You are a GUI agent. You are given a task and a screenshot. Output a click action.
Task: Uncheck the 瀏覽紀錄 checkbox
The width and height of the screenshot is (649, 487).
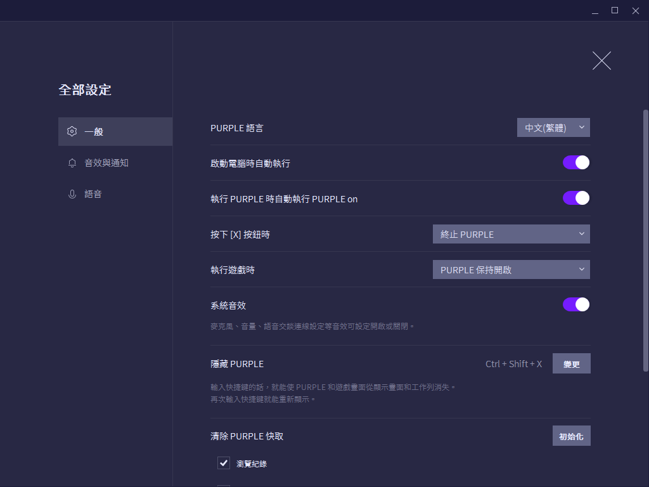click(x=223, y=463)
